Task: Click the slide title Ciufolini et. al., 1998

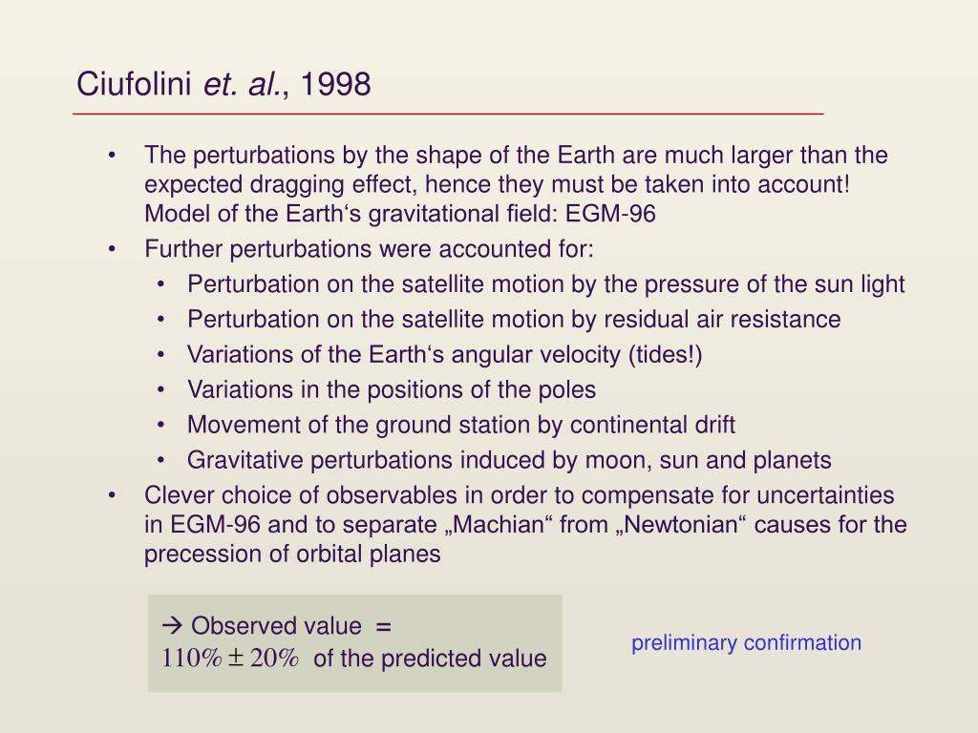Action: (223, 84)
